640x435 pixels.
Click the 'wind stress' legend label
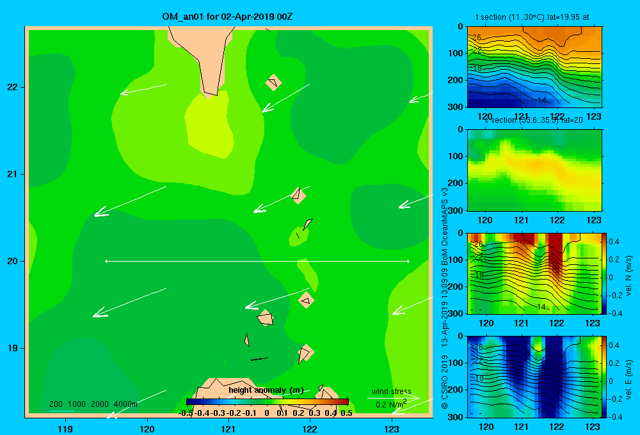tap(391, 391)
